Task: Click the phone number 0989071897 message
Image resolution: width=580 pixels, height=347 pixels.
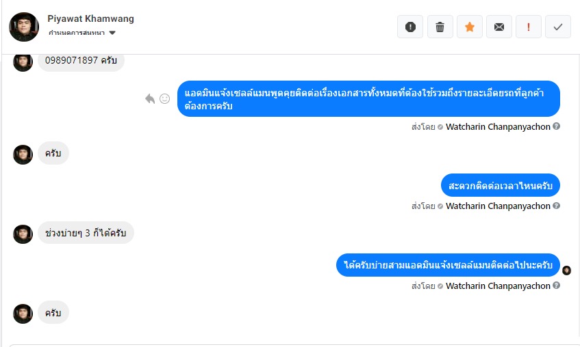Action: click(81, 60)
